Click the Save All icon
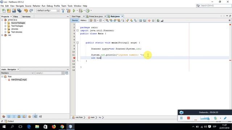Viewport: 232px width, 130px height. pos(19,10)
